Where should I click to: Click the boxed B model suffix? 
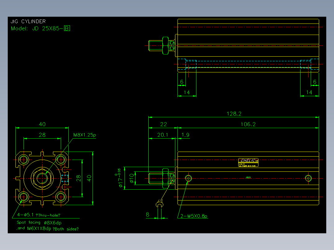[x=67, y=28]
